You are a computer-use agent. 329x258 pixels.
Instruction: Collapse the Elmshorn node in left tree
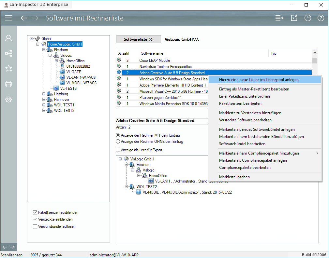(x=44, y=50)
